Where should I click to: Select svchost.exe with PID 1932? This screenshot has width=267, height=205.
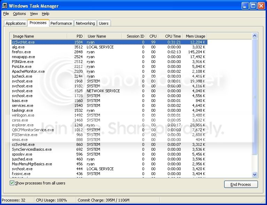[109, 86]
